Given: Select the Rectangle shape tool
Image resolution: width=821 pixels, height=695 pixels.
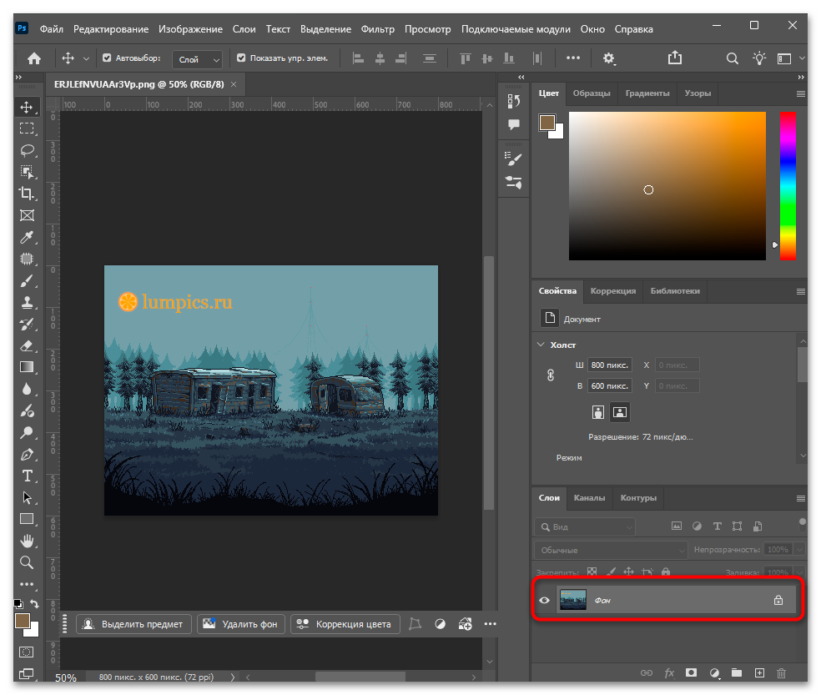Looking at the screenshot, I should pos(27,519).
